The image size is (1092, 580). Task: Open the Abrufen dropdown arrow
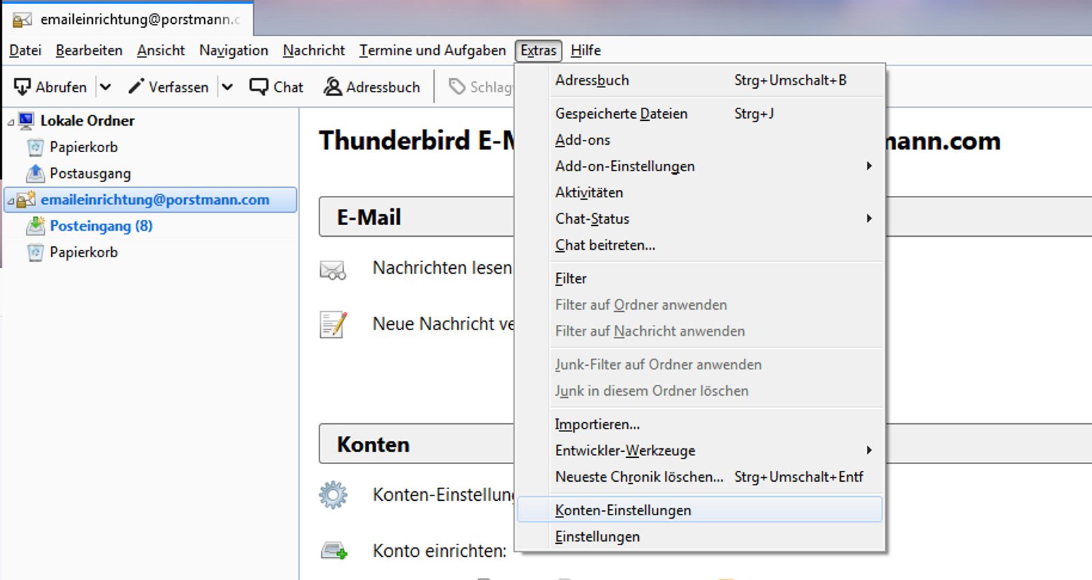pyautogui.click(x=105, y=87)
